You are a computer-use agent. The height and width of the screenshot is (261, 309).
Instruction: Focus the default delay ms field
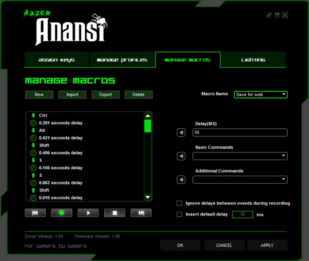point(243,214)
